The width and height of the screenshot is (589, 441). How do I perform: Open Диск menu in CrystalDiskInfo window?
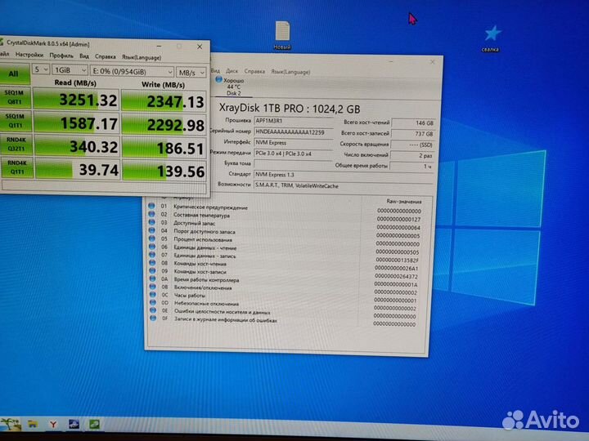232,70
